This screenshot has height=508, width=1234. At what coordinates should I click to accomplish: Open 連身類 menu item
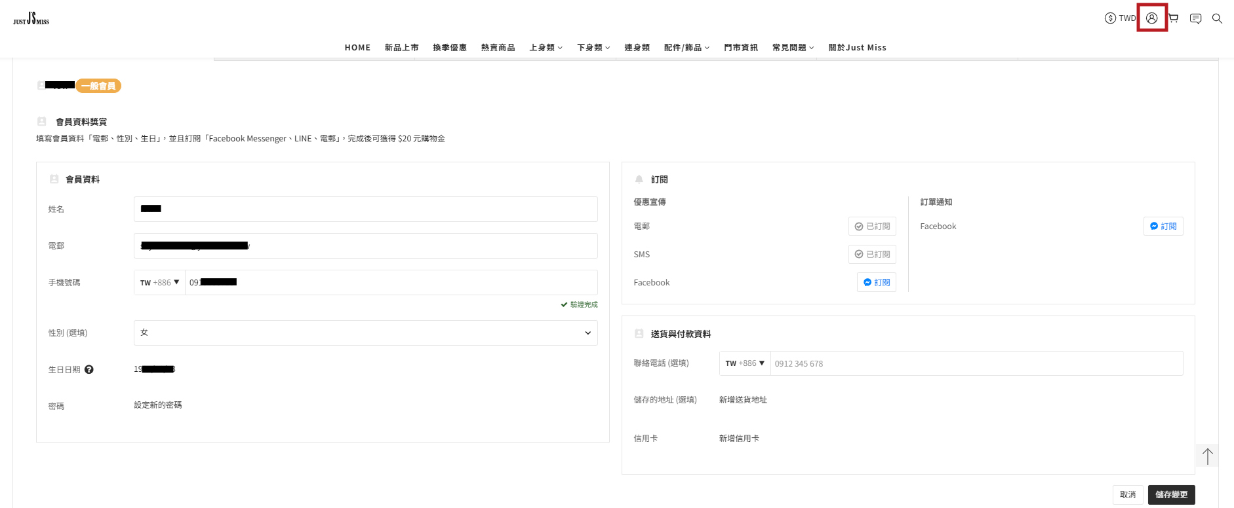637,48
